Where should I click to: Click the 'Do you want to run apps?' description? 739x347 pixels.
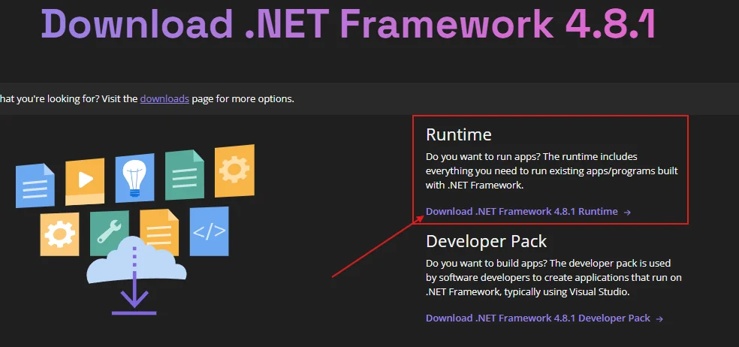(552, 170)
